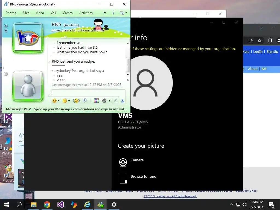Open Windows Start menu
The width and height of the screenshot is (280, 210).
pos(7,205)
